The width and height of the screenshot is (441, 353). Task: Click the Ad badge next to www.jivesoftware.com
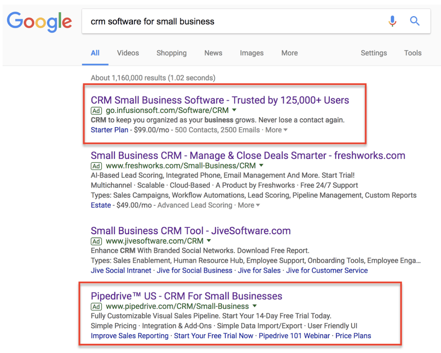(x=96, y=241)
